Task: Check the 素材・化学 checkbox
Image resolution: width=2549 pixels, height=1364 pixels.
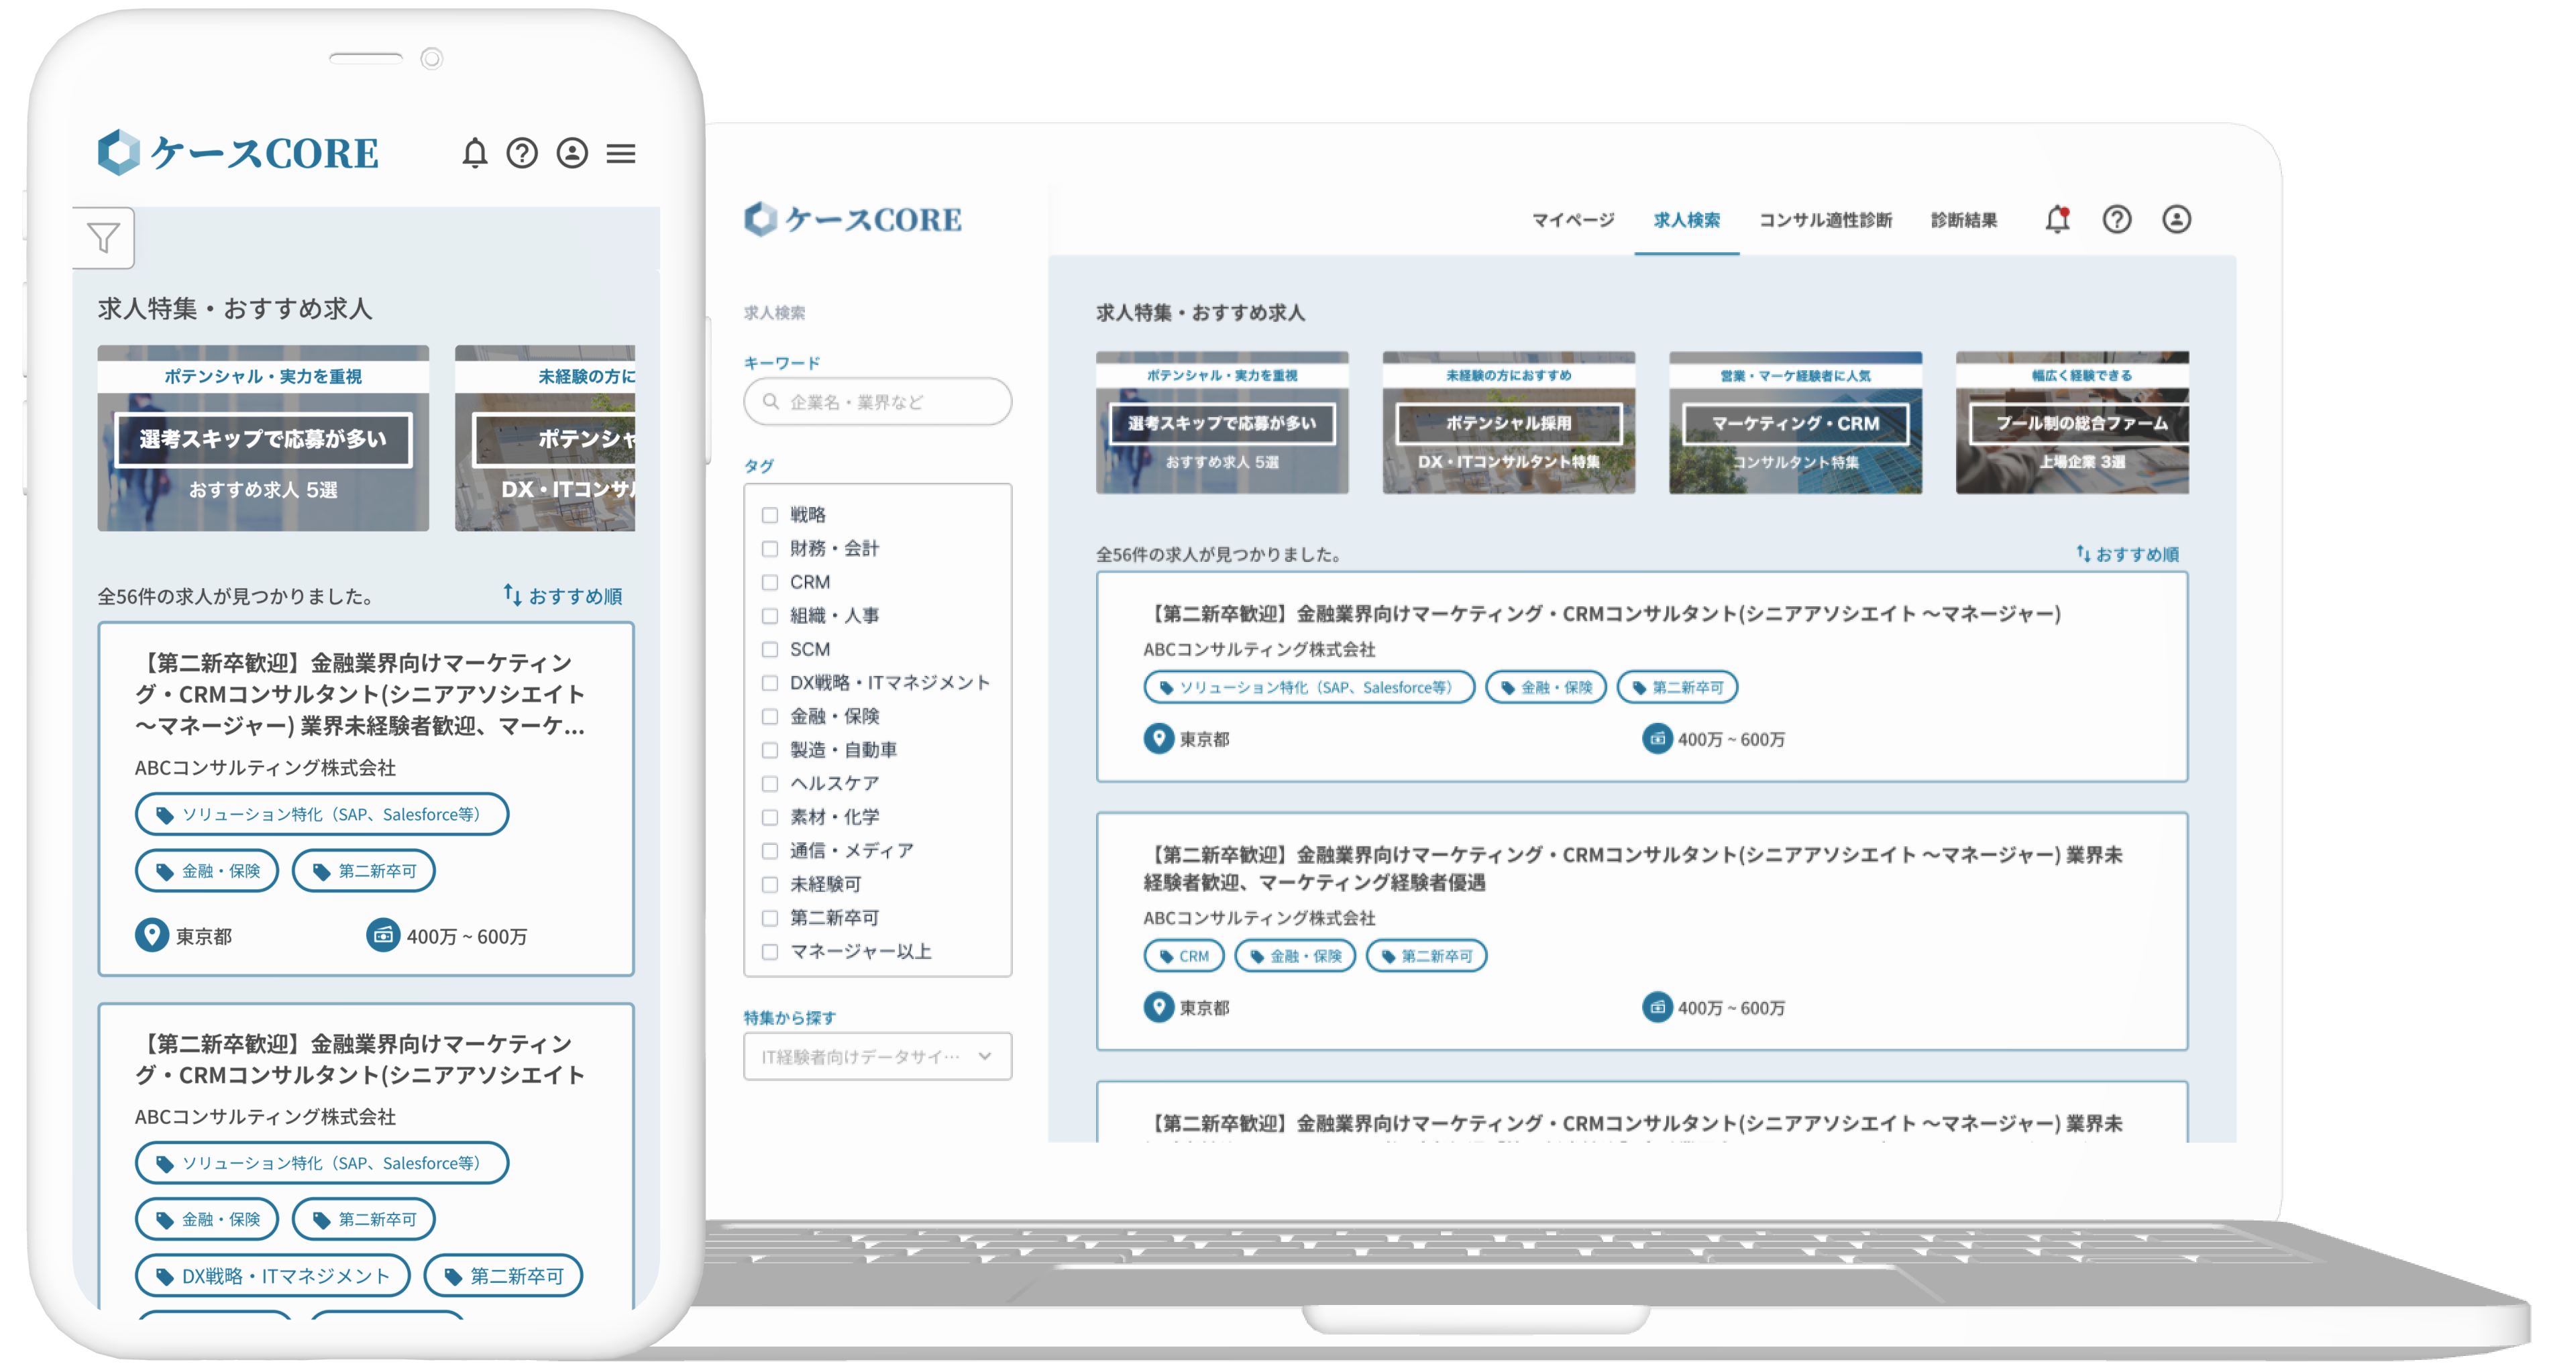Action: pos(770,817)
